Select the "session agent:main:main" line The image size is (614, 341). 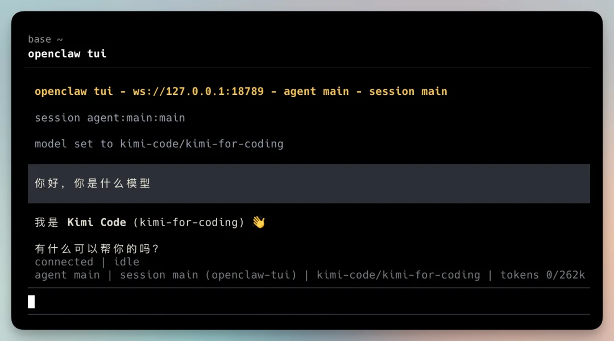coord(110,118)
